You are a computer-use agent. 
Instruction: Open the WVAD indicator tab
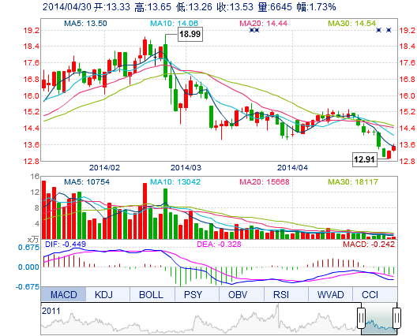tap(331, 294)
